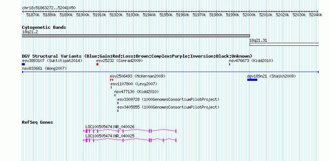Open the esv3405855 1000Genomes label

click(168, 107)
